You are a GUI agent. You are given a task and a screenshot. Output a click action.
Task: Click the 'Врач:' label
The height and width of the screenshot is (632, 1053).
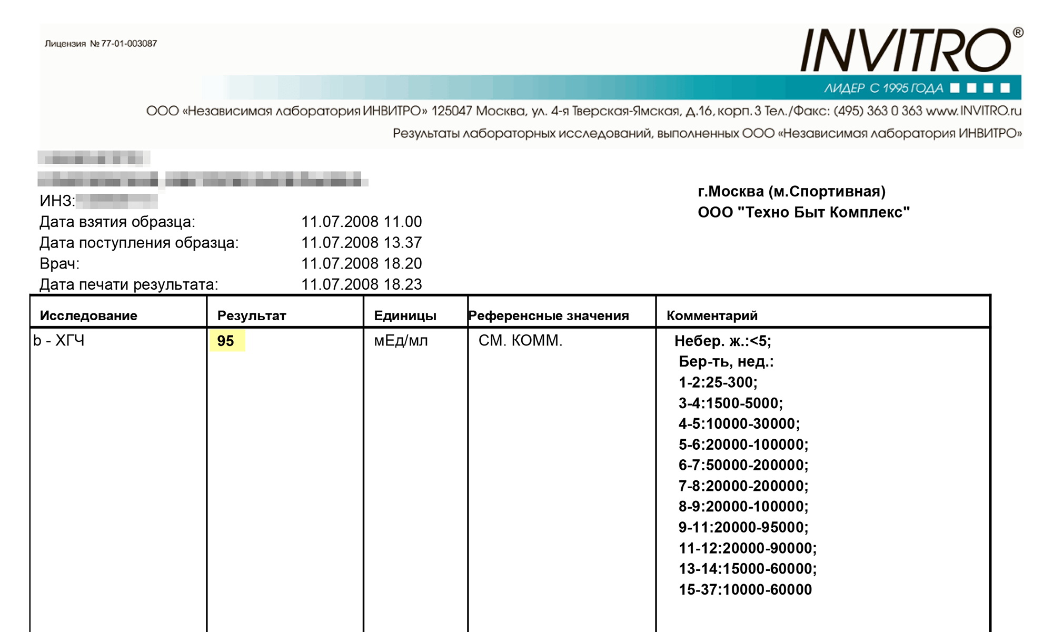click(59, 263)
